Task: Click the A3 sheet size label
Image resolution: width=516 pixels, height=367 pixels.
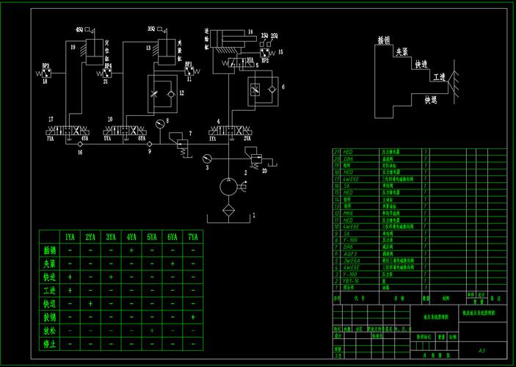Action: click(x=482, y=350)
